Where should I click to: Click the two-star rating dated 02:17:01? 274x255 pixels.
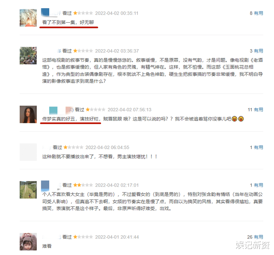[83, 185]
